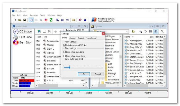Select the highlighted details view icon in Explorer
180x106 pixels.
pyautogui.click(x=156, y=31)
